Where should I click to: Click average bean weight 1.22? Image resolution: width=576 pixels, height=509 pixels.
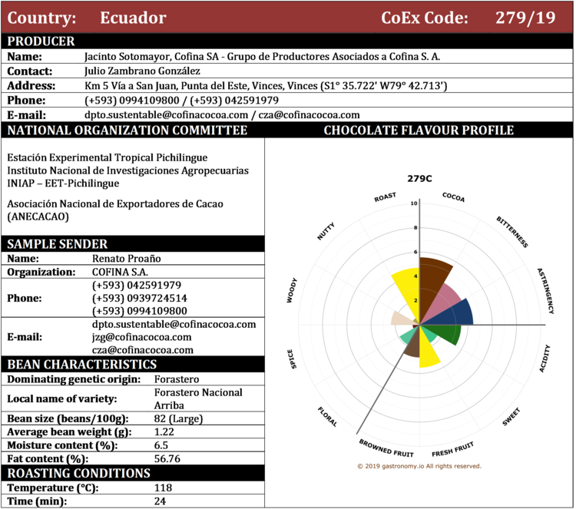click(164, 432)
